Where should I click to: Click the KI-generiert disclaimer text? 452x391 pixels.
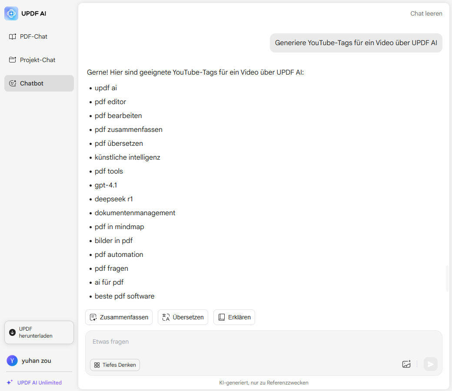263,383
